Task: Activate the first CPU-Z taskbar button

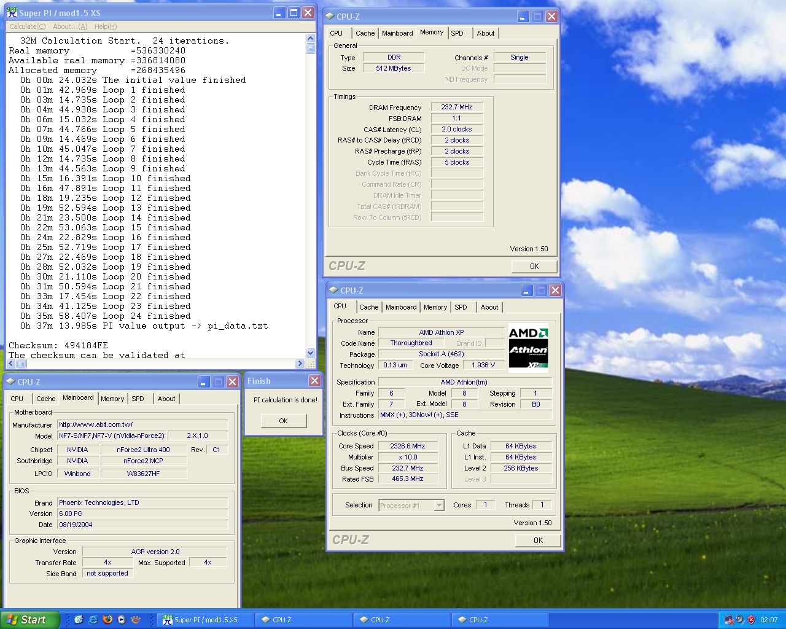Action: click(303, 620)
